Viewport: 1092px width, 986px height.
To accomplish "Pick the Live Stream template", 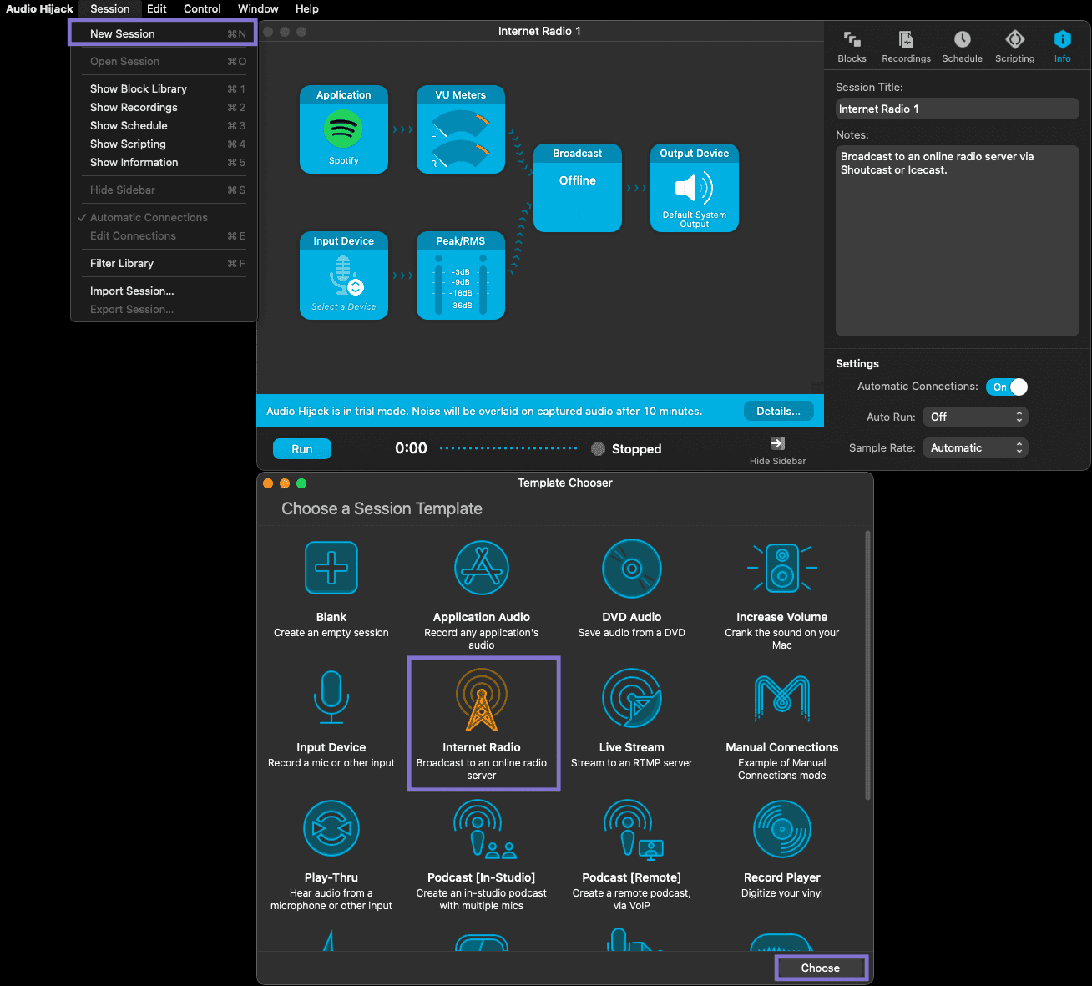I will click(632, 719).
